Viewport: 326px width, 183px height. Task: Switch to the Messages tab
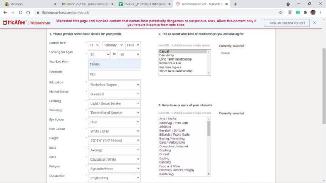click(x=30, y=4)
